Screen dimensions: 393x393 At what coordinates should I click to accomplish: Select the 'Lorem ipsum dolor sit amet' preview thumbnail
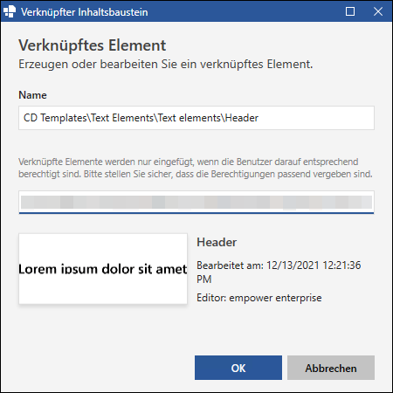click(x=103, y=269)
